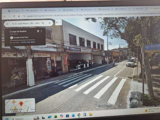View site information icon beside the URL
Screen dimensions: 160x120
tap(24, 16)
